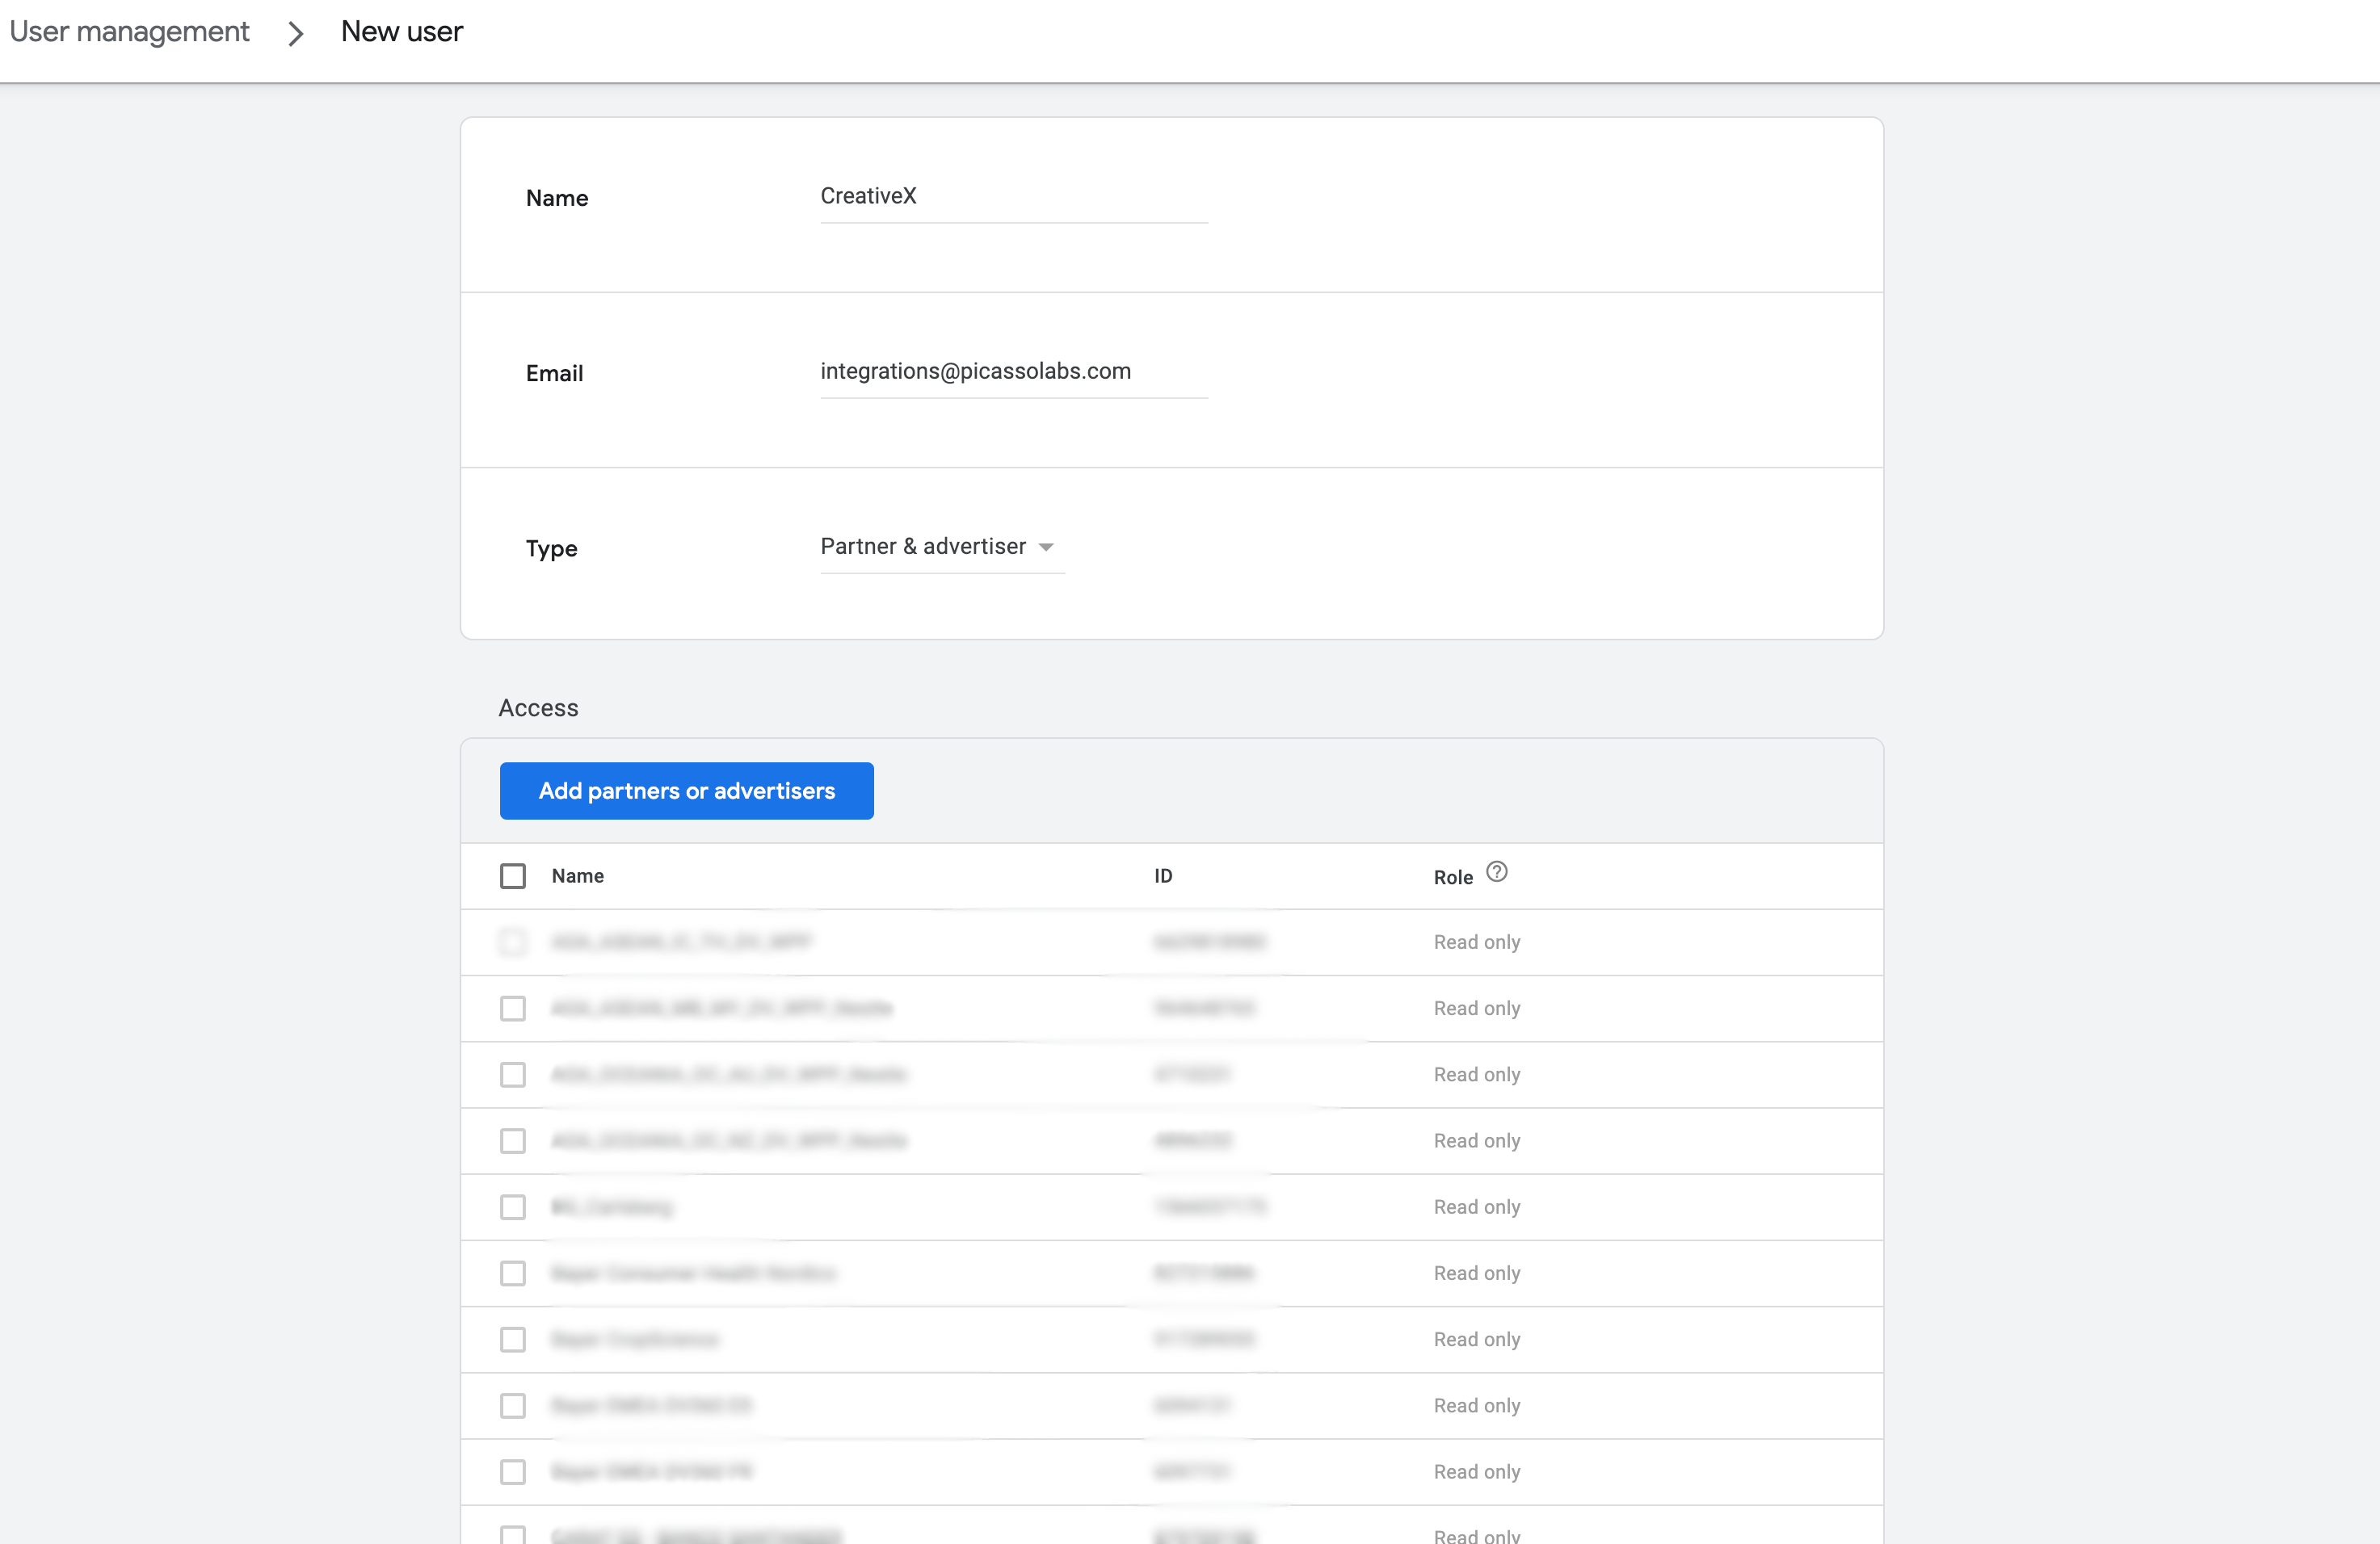Check the second row's checkbox
2380x1544 pixels.
(513, 1009)
